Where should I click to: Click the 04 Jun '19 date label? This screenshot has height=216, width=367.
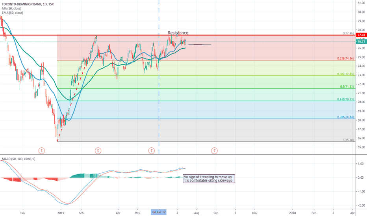159,212
